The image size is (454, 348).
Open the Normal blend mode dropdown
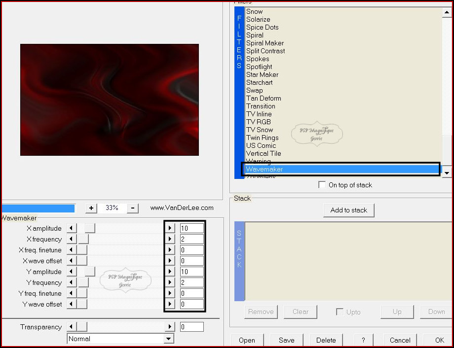click(169, 339)
